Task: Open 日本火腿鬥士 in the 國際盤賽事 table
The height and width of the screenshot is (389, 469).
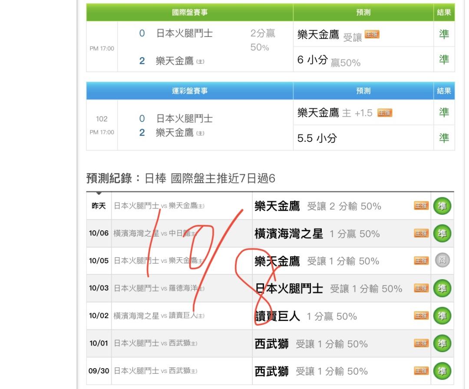Action: [x=185, y=33]
